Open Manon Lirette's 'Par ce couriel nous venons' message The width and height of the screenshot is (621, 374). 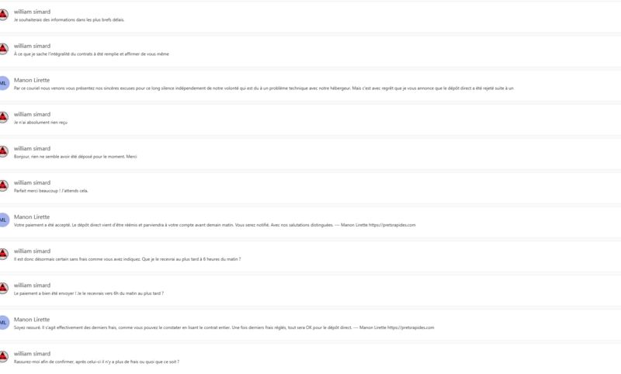310,84
